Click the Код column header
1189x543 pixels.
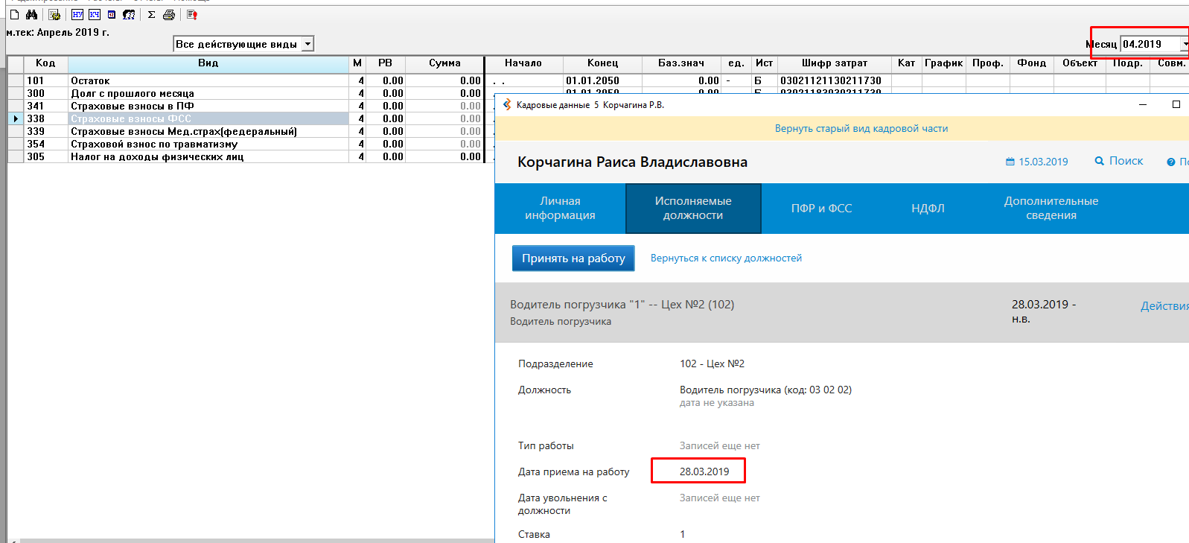tap(45, 63)
